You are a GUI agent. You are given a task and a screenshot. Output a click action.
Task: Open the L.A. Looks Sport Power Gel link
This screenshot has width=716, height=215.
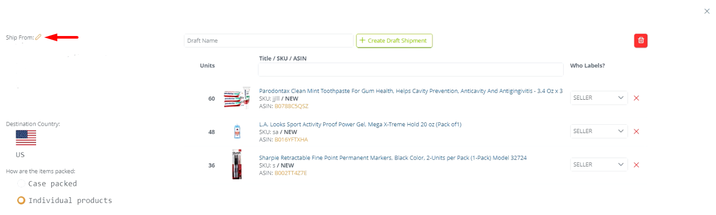[x=360, y=124]
